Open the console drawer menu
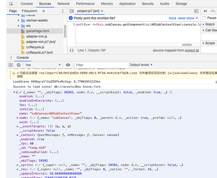Screen dimensions: 217x178 [x=11, y=58]
